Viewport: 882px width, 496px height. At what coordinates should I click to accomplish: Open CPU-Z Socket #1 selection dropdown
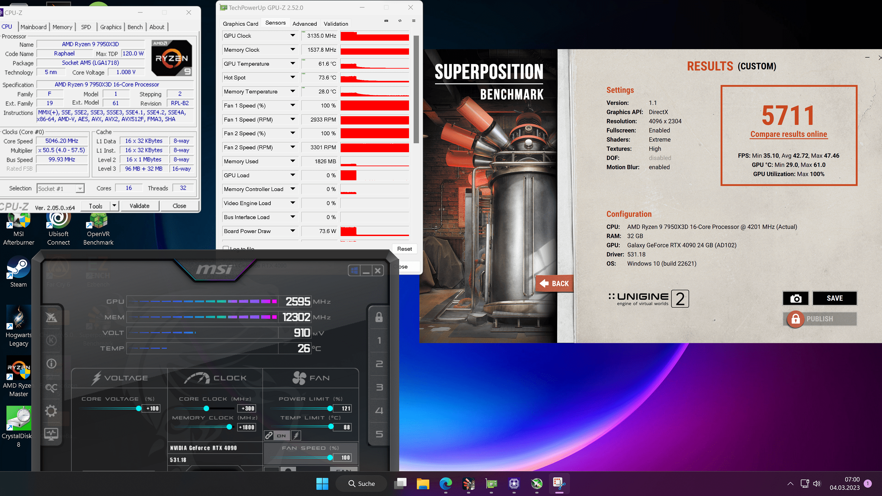[x=60, y=189]
